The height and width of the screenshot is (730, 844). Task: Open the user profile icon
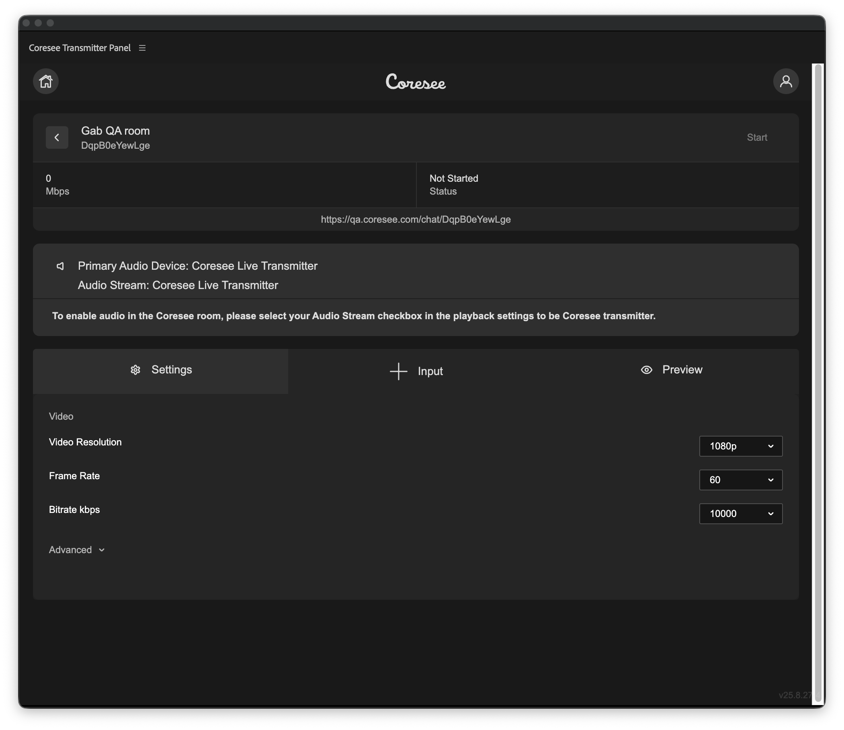785,81
